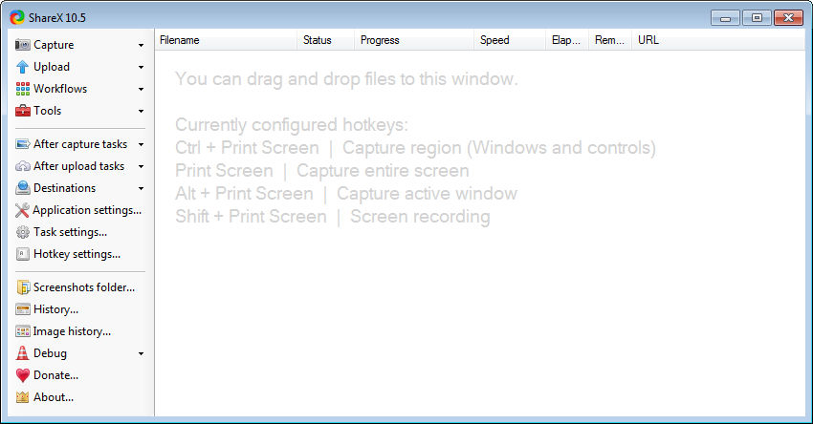Viewport: 813px width, 424px height.
Task: Expand the Destinations menu arrow
Action: [x=141, y=188]
